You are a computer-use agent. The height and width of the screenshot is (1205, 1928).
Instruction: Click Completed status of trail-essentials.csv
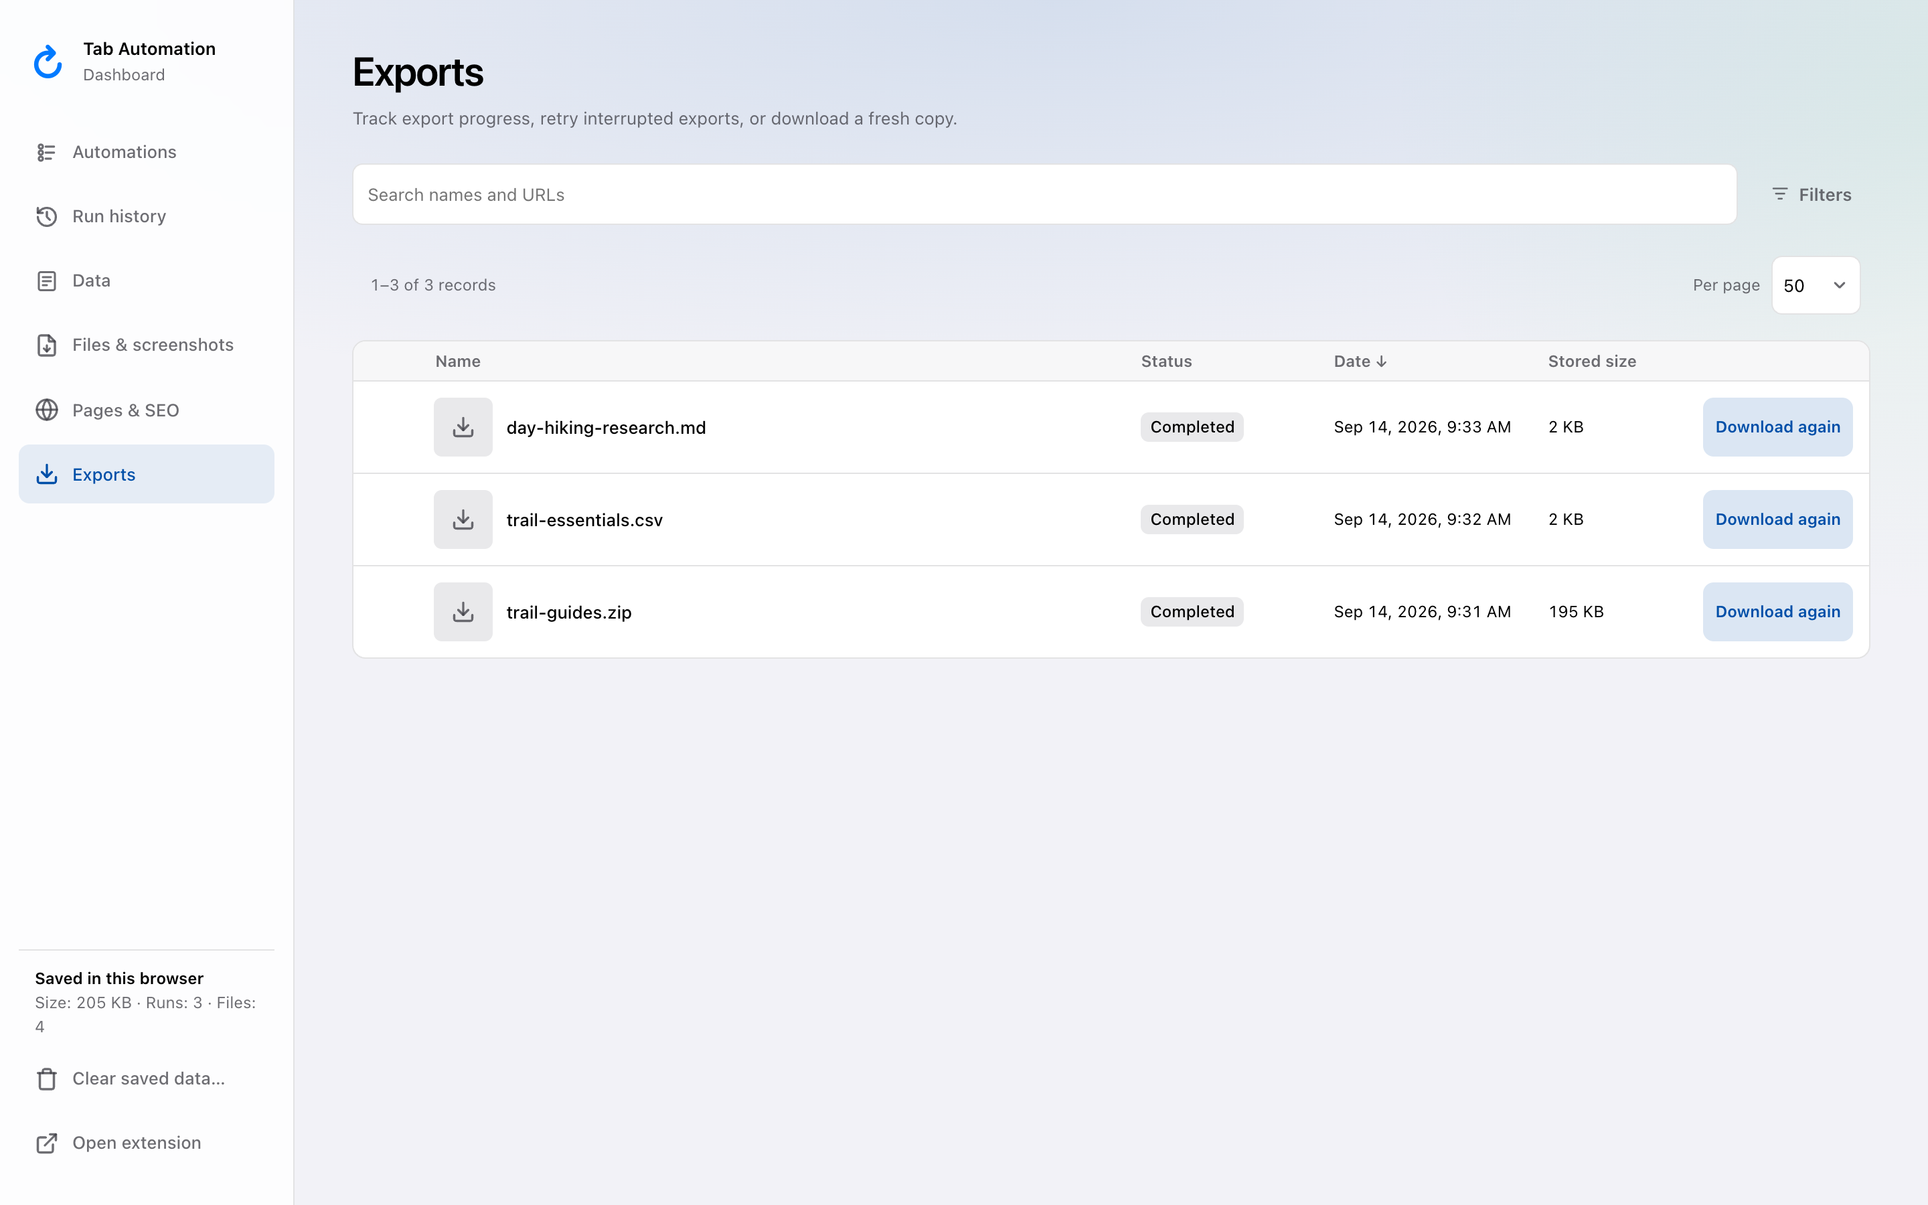click(x=1192, y=519)
